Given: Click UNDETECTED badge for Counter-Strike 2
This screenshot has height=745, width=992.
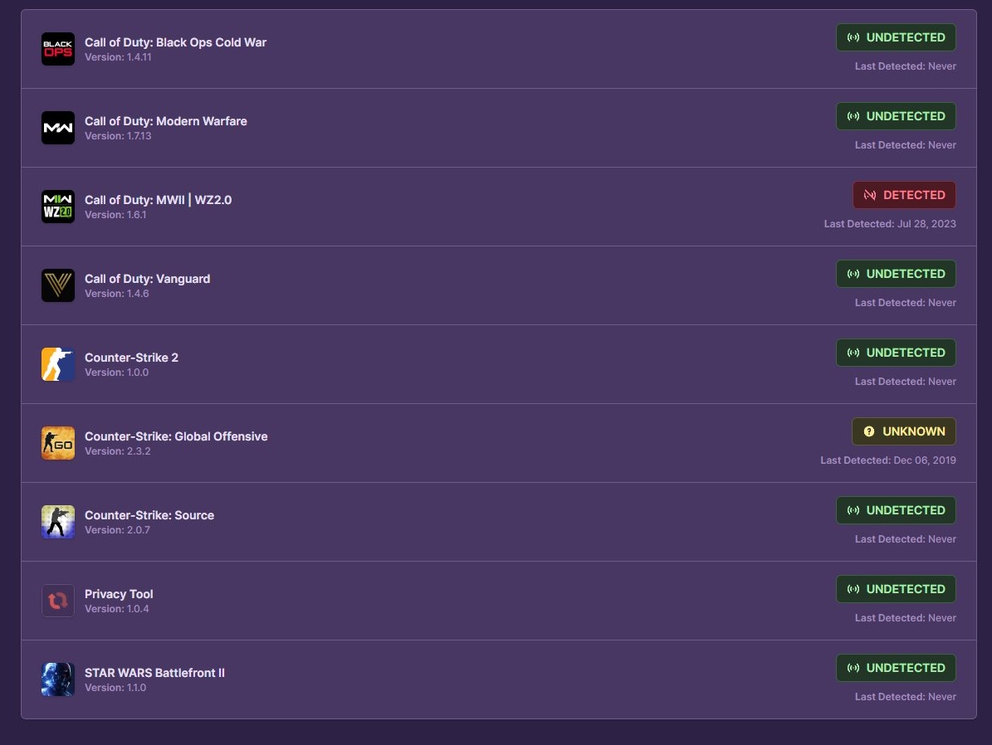Looking at the screenshot, I should [896, 353].
